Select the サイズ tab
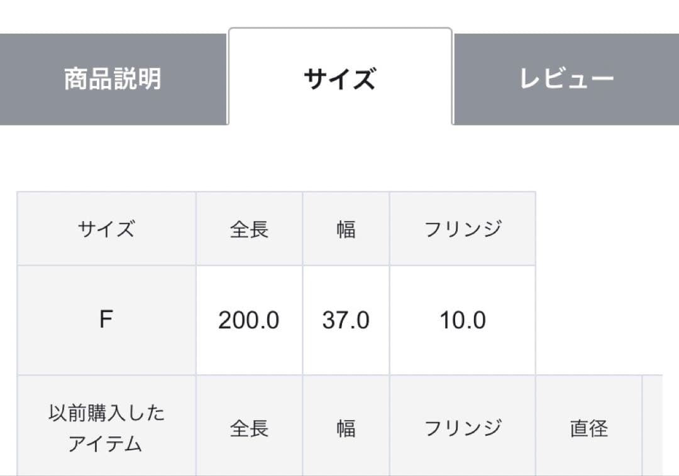Viewport: 679px width, 476px height. point(339,80)
